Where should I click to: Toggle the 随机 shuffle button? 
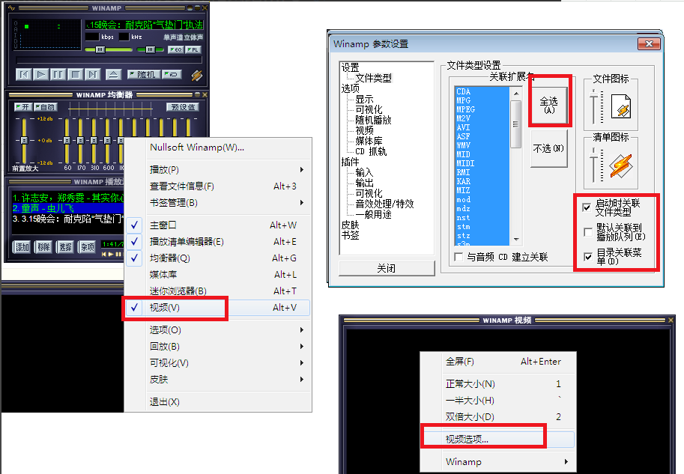pyautogui.click(x=144, y=75)
